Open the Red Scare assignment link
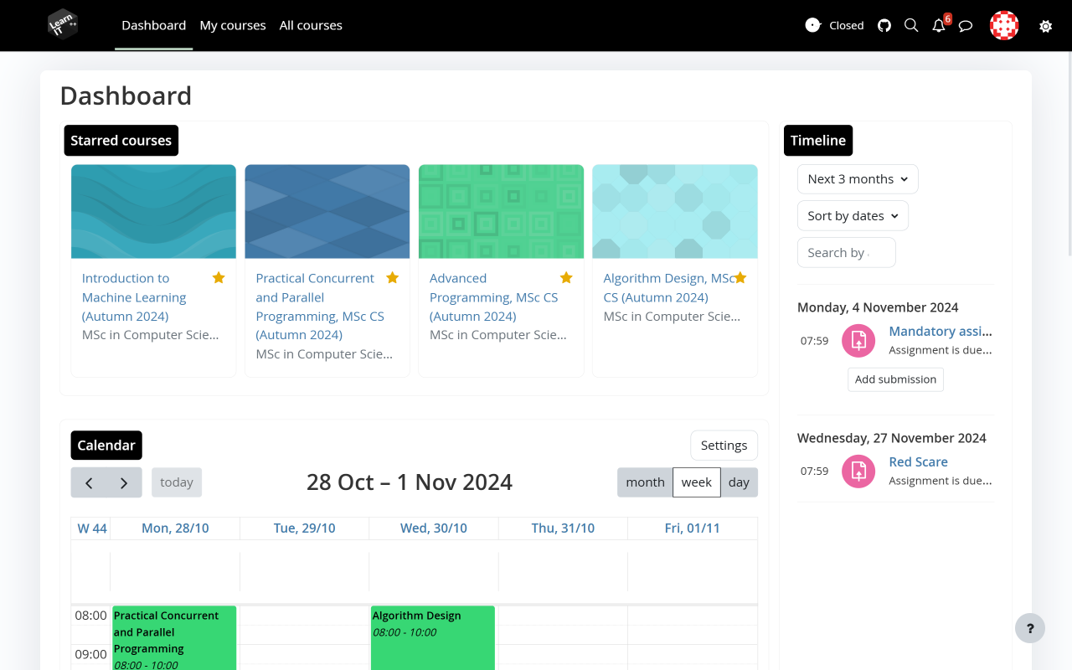The height and width of the screenshot is (670, 1072). [918, 461]
